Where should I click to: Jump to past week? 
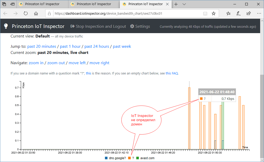coord(122,46)
